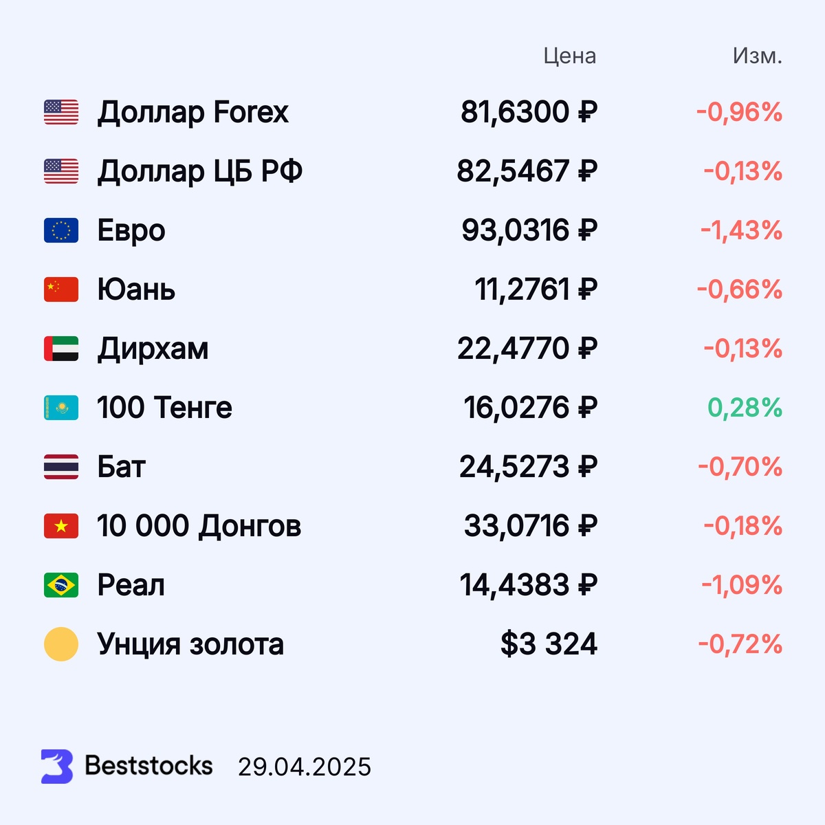Screen dimensions: 825x825
Task: Click the Kazakhstan flag next to 100 Тенге
Action: [61, 408]
